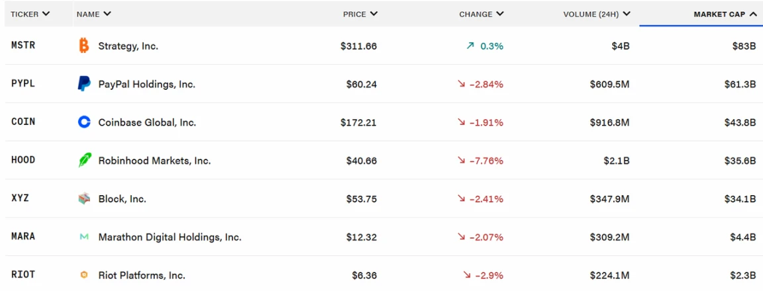Screen dimensions: 763x291
Task: Click the Block, Inc. cube logo icon
Action: point(84,198)
